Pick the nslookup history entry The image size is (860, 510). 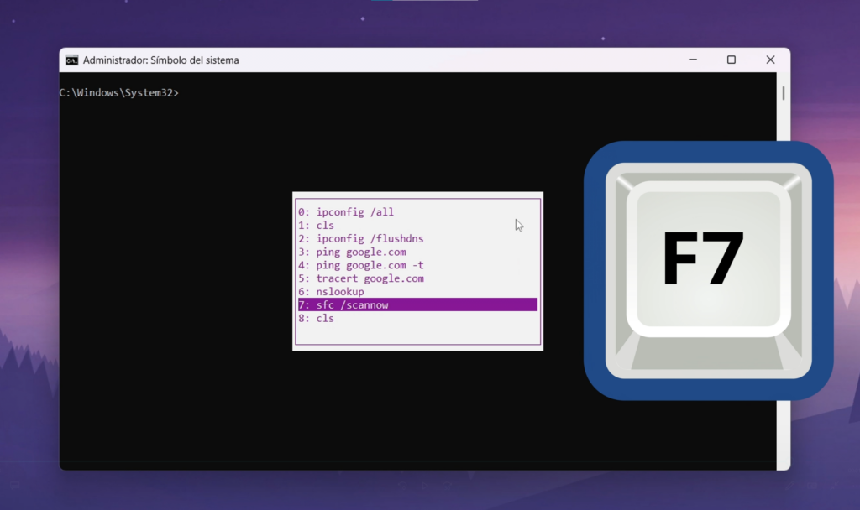[331, 292]
